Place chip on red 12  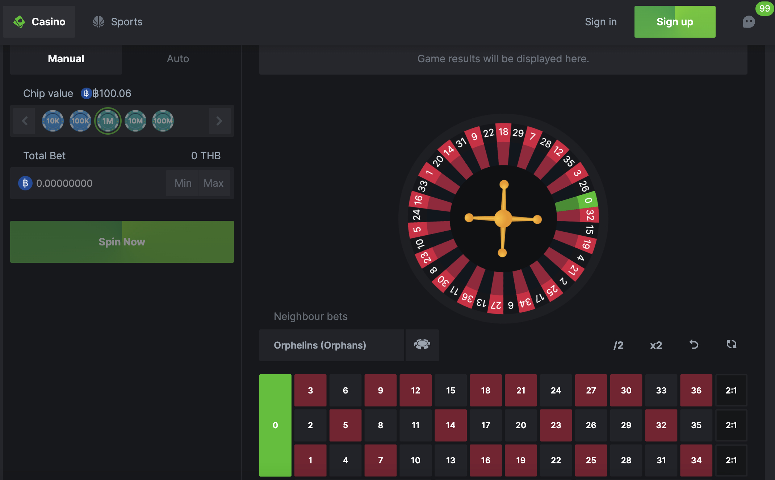[416, 390]
